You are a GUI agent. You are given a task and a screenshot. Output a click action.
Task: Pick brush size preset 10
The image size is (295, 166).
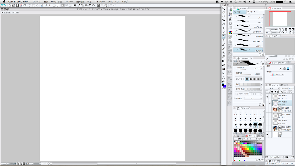(x=260, y=120)
